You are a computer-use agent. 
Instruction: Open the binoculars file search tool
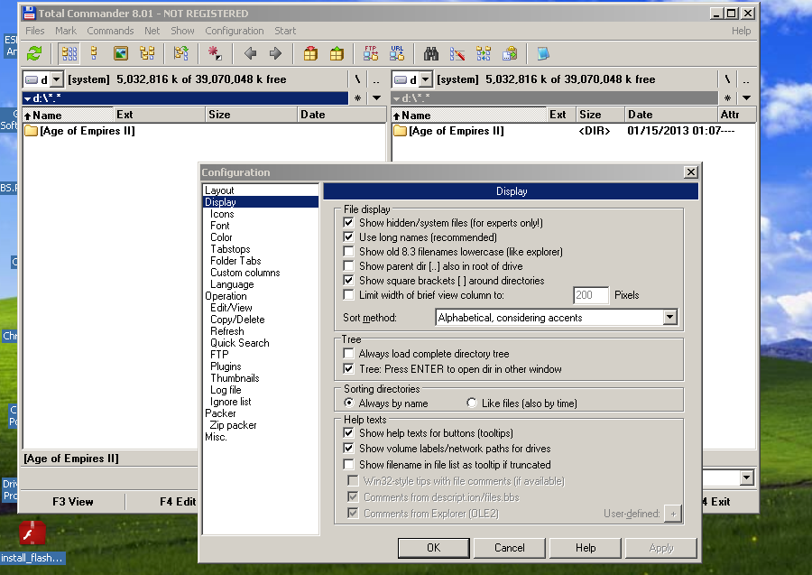point(432,54)
